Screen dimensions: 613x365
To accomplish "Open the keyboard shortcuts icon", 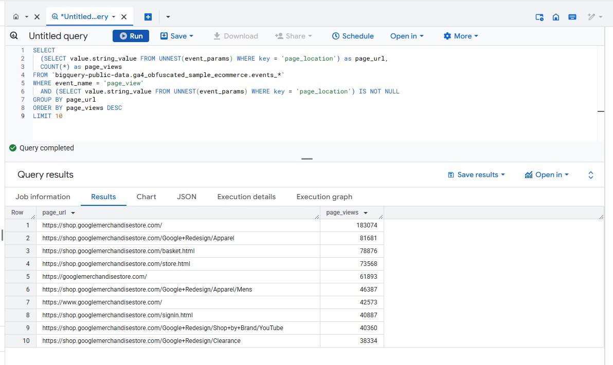I will (572, 17).
